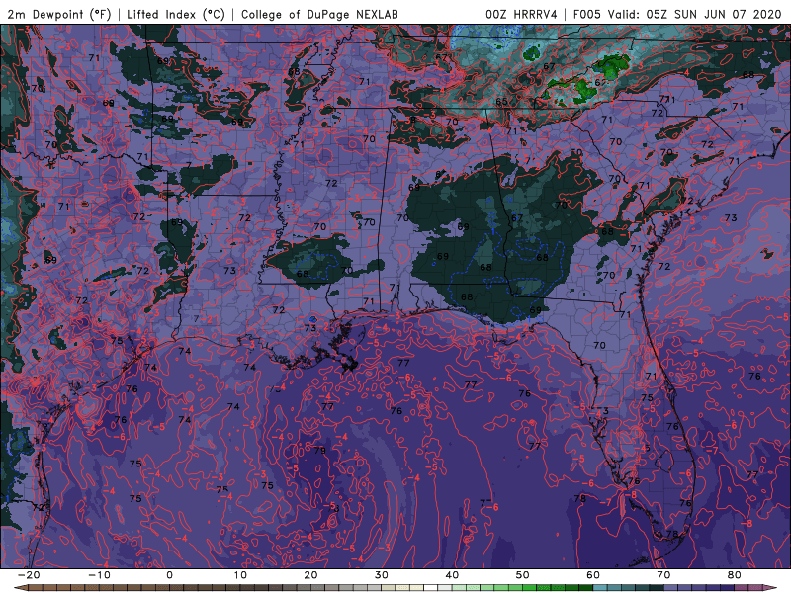This screenshot has width=791, height=593.
Task: Click the -20 label on the color scale
Action: point(29,575)
